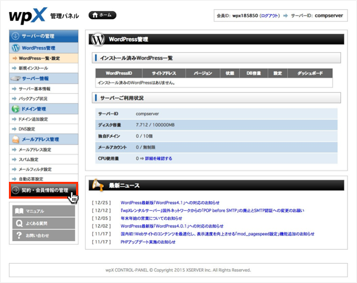The height and width of the screenshot is (283, 357).
Task: Open よくある質問 FAQ button
Action: (x=44, y=223)
